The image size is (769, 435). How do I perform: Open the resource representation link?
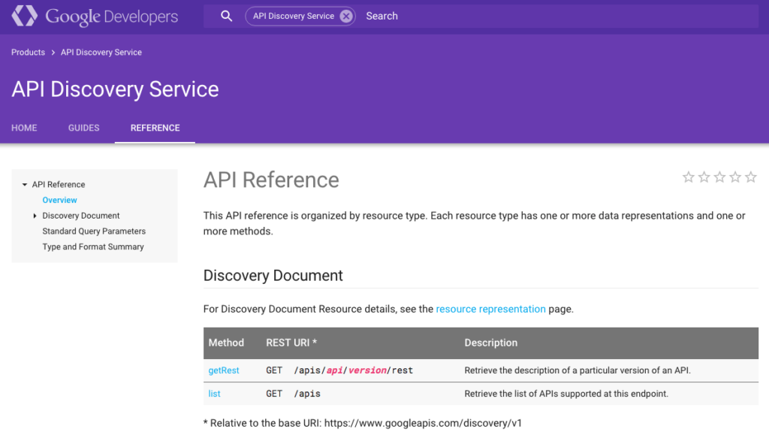(490, 309)
